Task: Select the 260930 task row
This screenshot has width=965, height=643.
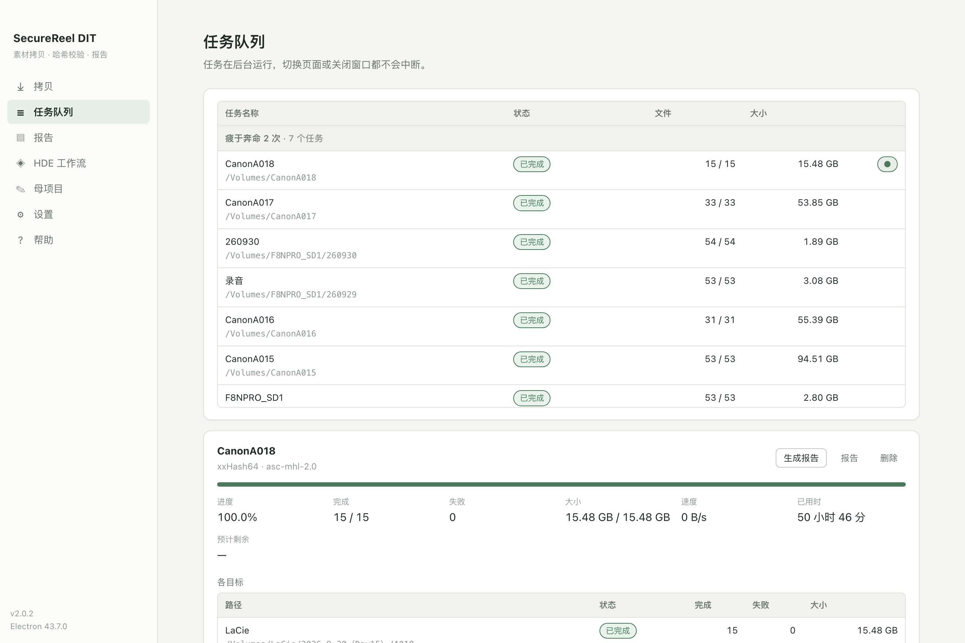Action: 561,248
